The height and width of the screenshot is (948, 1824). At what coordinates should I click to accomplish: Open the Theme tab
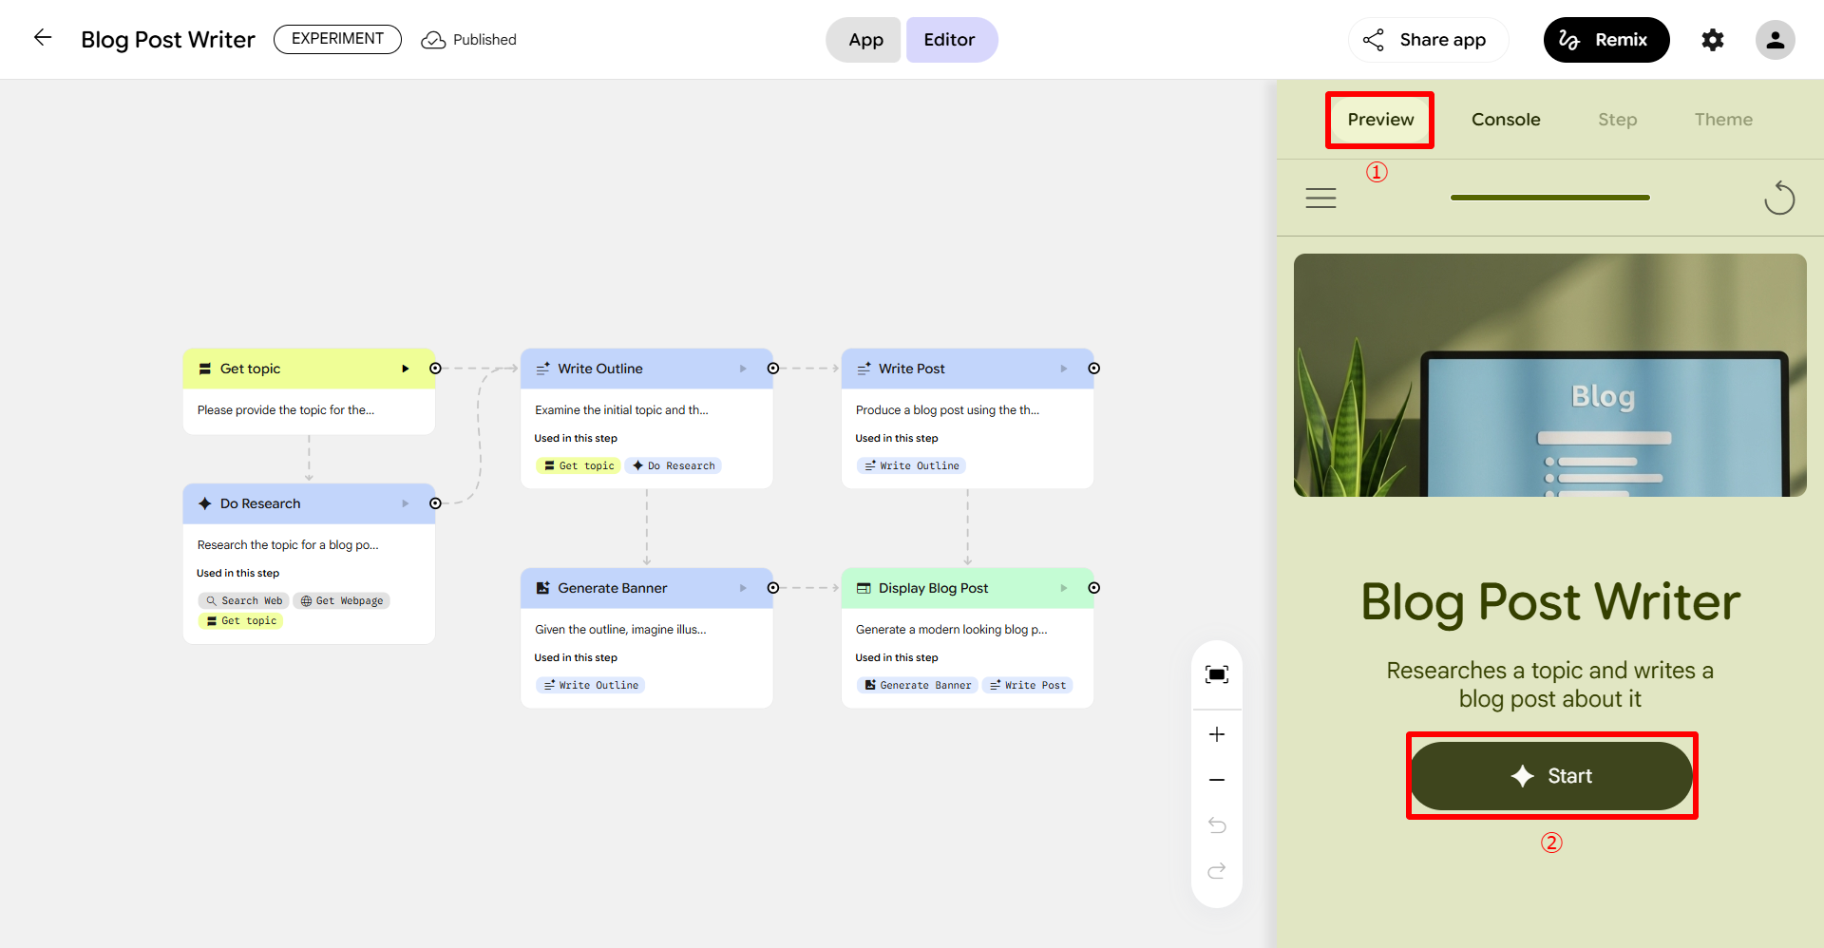click(1722, 120)
